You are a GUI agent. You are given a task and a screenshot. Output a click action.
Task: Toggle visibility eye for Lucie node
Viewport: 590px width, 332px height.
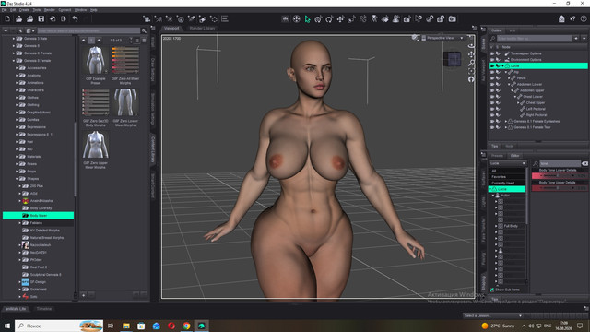point(491,65)
